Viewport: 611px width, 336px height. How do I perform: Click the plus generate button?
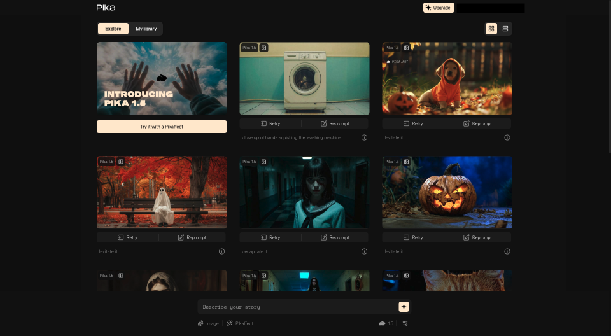(x=404, y=307)
